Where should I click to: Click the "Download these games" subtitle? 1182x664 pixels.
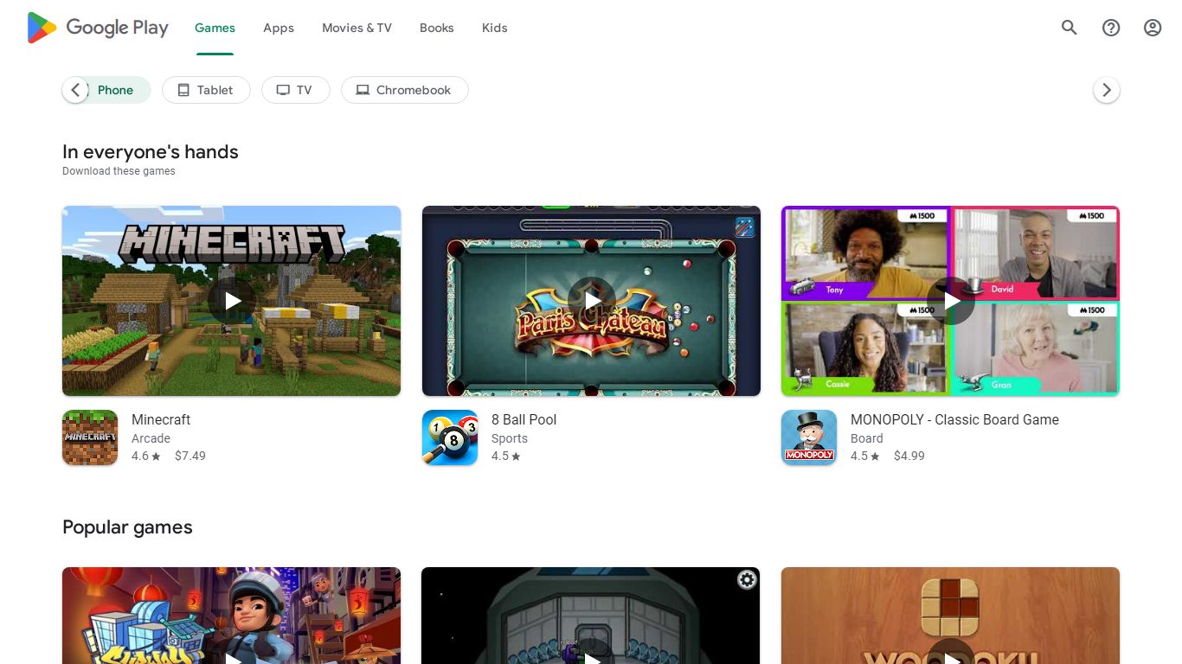(x=119, y=171)
